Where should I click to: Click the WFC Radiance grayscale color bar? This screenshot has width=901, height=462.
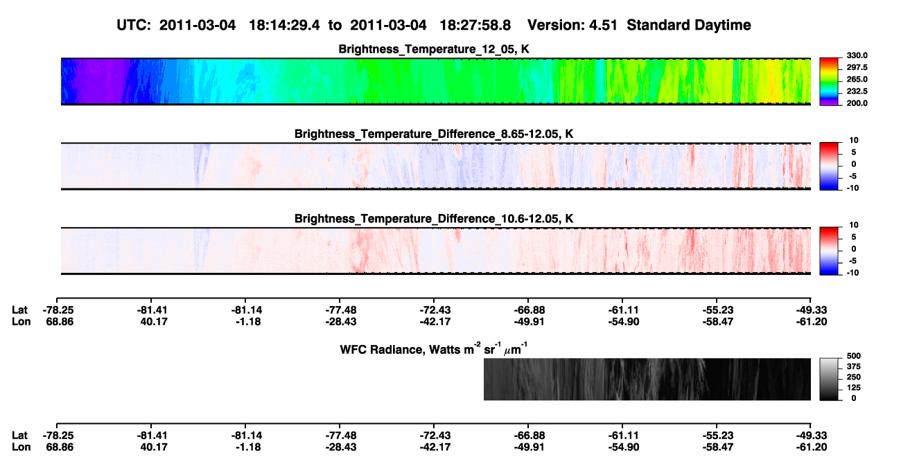pyautogui.click(x=830, y=379)
